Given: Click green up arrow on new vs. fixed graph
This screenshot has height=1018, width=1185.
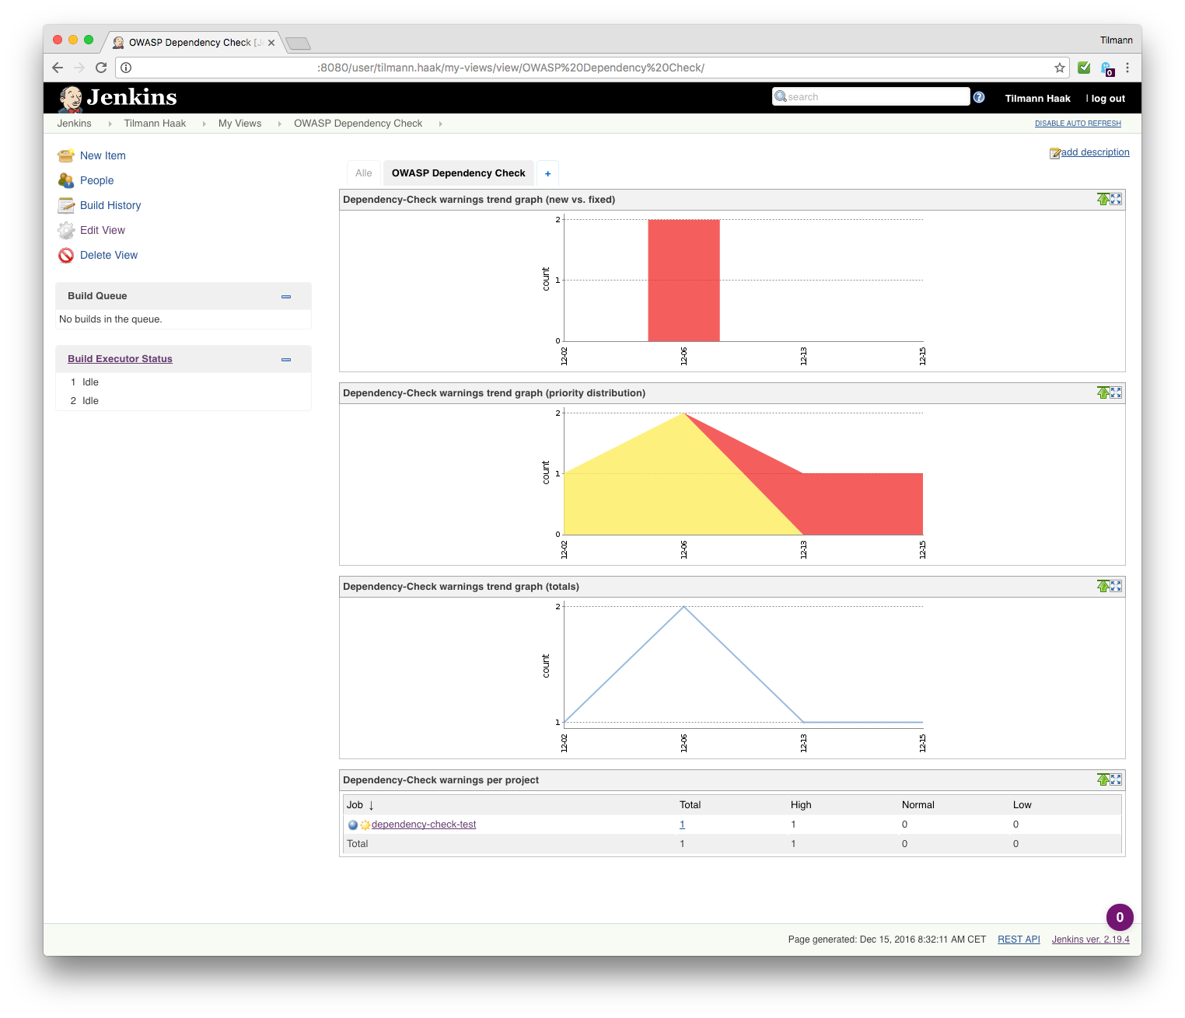Looking at the screenshot, I should pos(1103,199).
